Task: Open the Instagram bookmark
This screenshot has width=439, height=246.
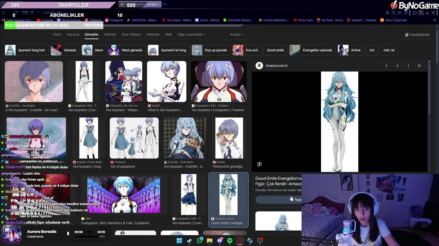Action: click(x=114, y=20)
